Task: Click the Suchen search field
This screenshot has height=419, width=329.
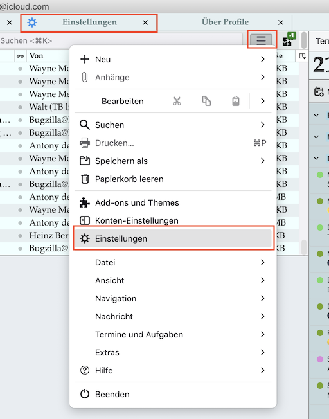Action: coord(121,41)
